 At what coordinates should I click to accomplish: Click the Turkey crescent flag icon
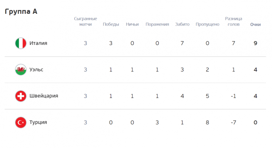(21, 122)
